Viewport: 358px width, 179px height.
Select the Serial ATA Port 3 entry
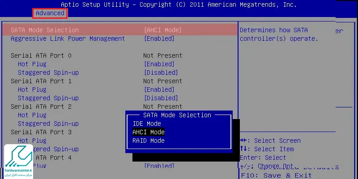click(41, 132)
